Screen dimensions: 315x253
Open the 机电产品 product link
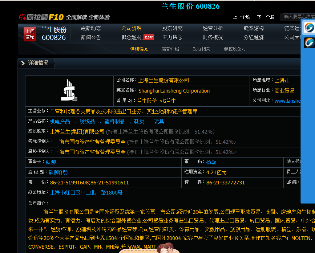(60, 122)
